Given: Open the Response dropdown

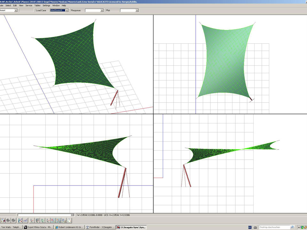Looking at the screenshot, I should click(x=102, y=11).
